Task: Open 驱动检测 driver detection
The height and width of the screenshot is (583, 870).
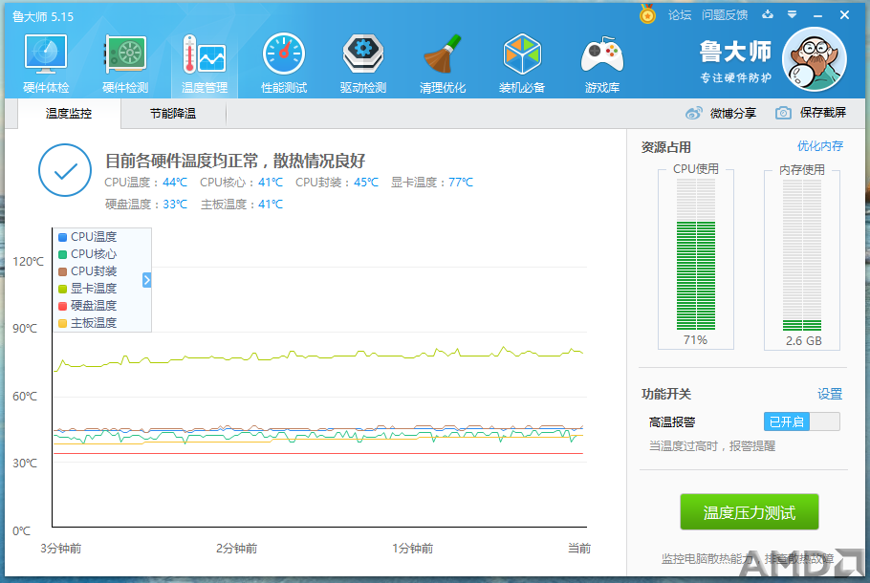Action: click(363, 64)
